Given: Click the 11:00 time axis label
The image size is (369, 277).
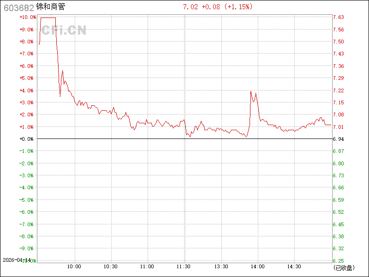Looking at the screenshot, I should [147, 266].
